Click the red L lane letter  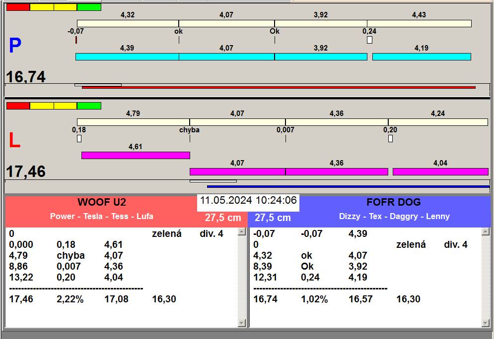coord(14,140)
